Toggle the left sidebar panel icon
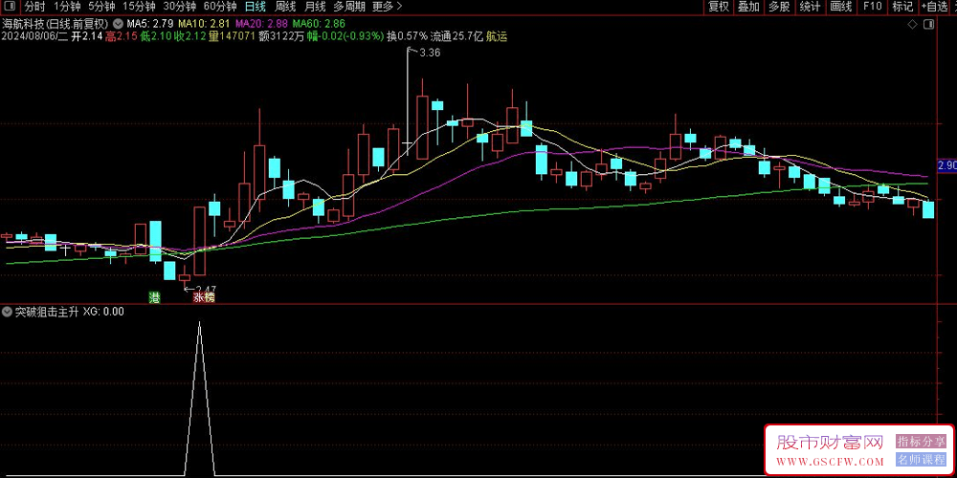 coord(10,7)
